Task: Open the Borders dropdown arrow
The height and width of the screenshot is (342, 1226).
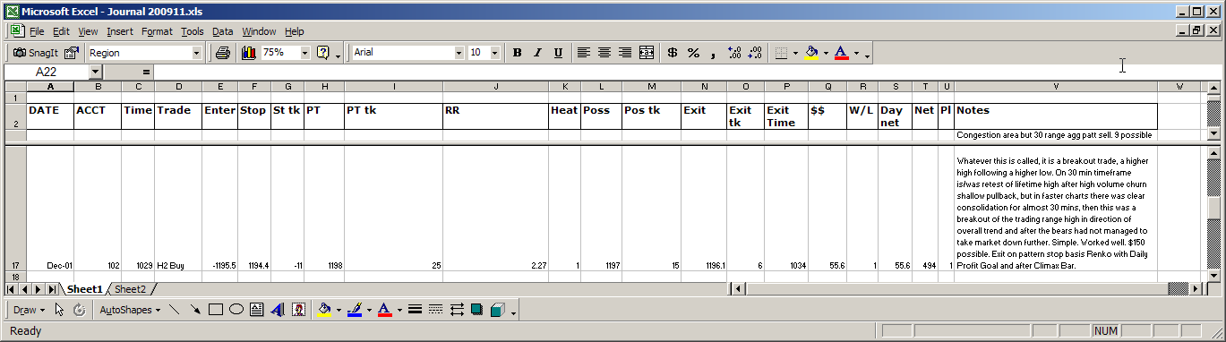Action: point(795,53)
